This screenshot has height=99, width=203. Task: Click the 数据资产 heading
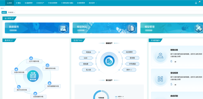click(109, 43)
